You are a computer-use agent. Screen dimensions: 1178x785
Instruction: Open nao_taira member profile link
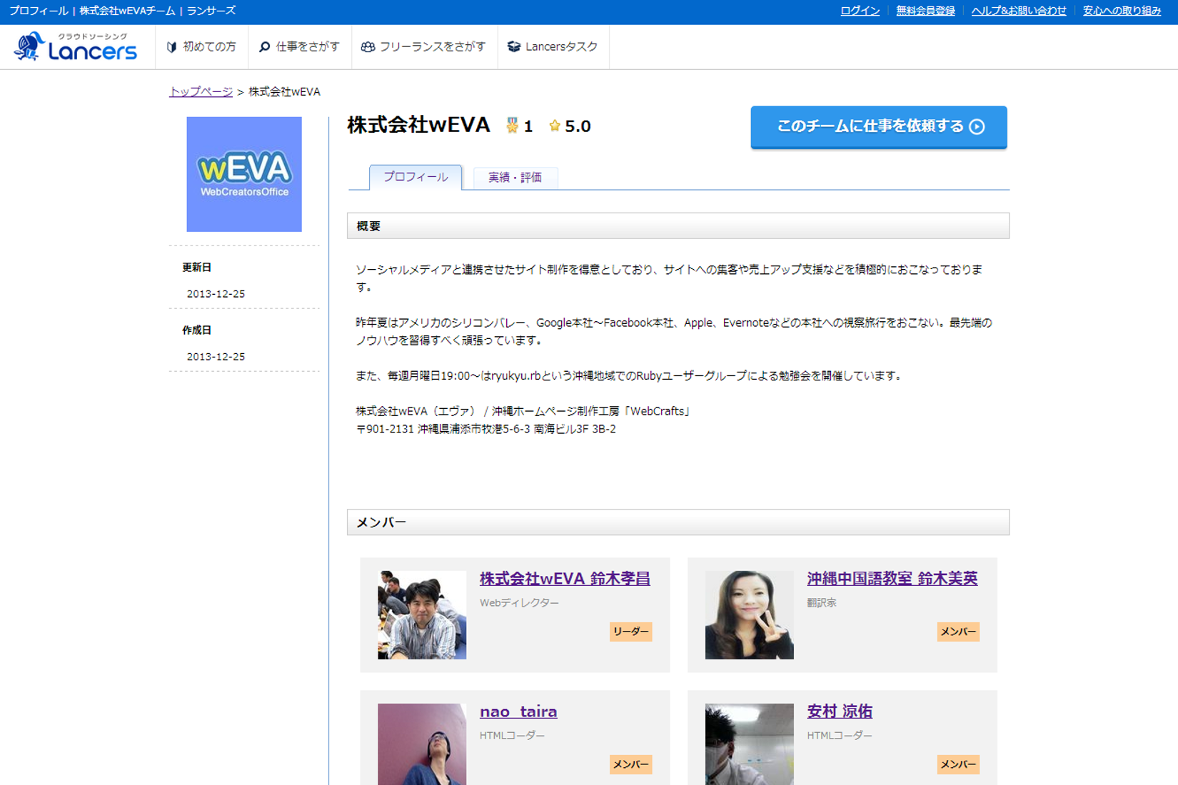(x=518, y=711)
